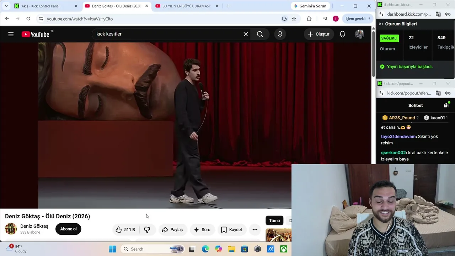Image resolution: width=455 pixels, height=256 pixels.
Task: Translate icon in kick.com popout window
Action: [438, 93]
